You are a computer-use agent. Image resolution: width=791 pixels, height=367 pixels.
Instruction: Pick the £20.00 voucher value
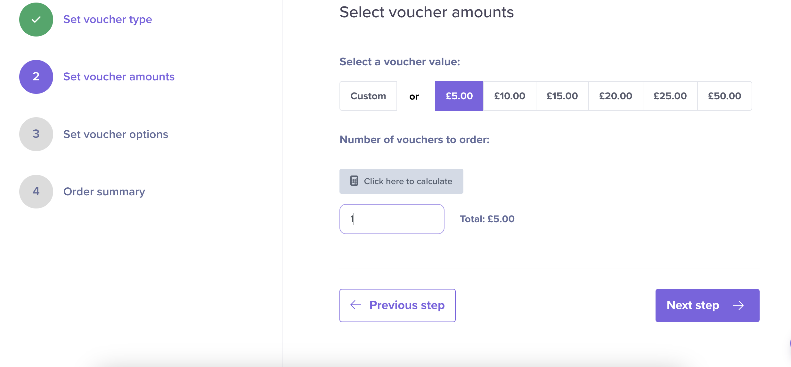coord(616,96)
